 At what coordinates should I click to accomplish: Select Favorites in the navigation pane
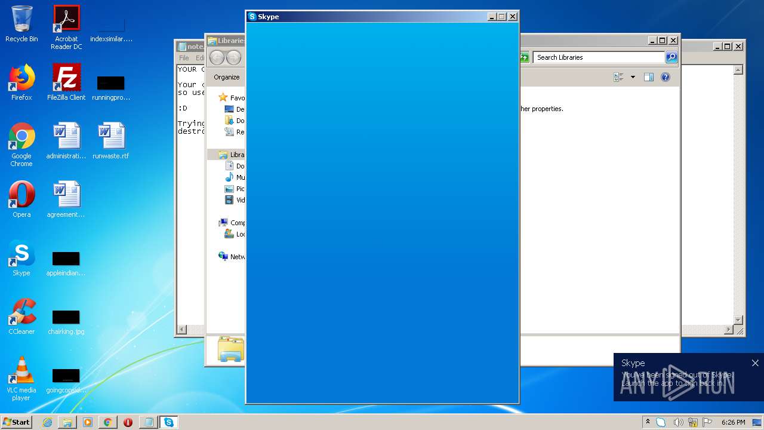[x=232, y=98]
